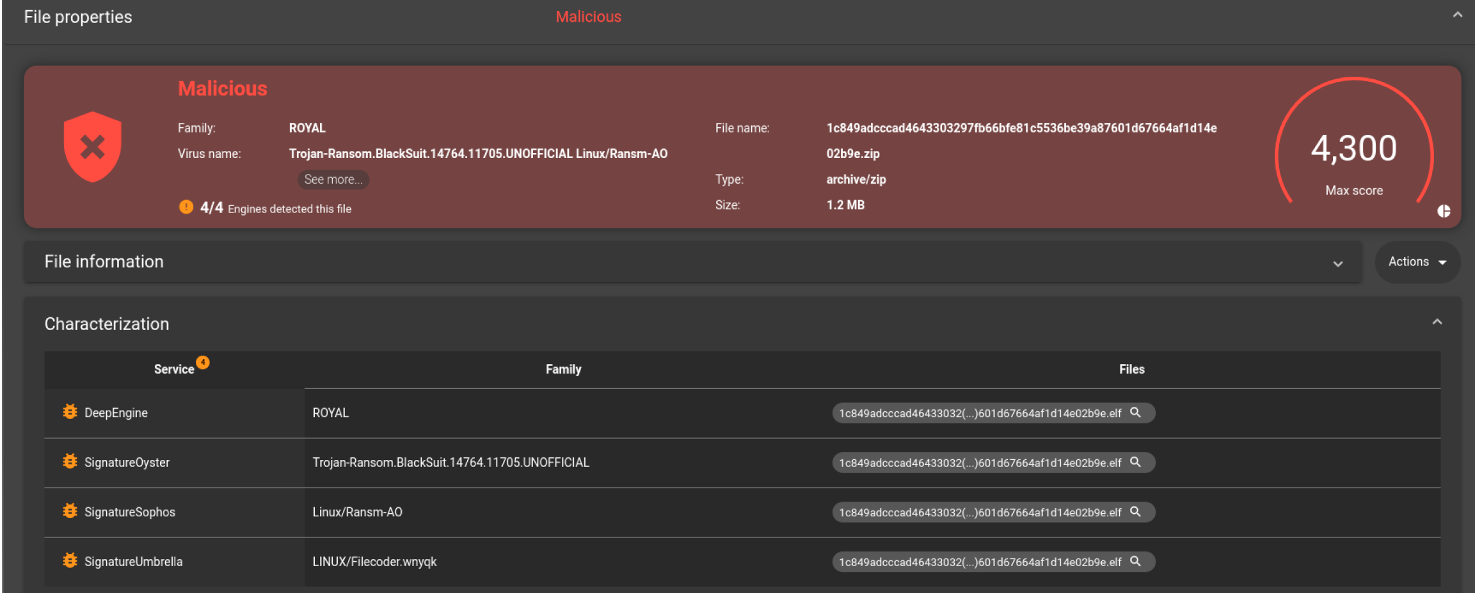Click the bug icon next to SignatureOyster
1475x593 pixels.
pos(70,461)
